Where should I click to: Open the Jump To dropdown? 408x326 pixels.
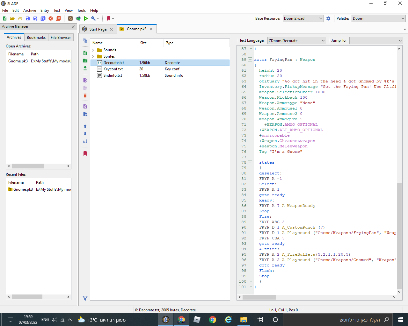pos(376,41)
